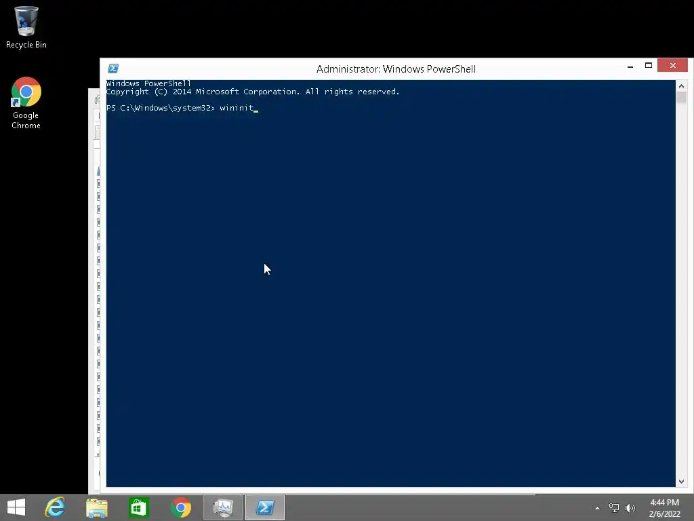Screen dimensions: 694x521
Task: Open the Recycle Bin desktop icon
Action: click(x=26, y=26)
